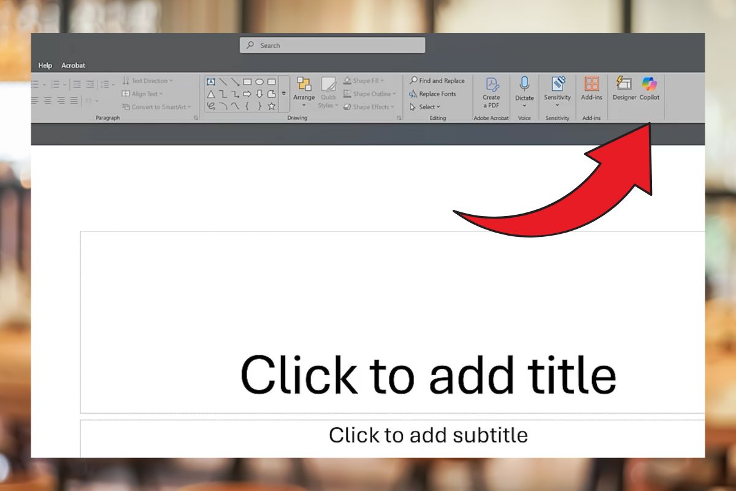Open the Format Shape dialog launcher
Viewport: 736px width, 491px height.
point(399,118)
